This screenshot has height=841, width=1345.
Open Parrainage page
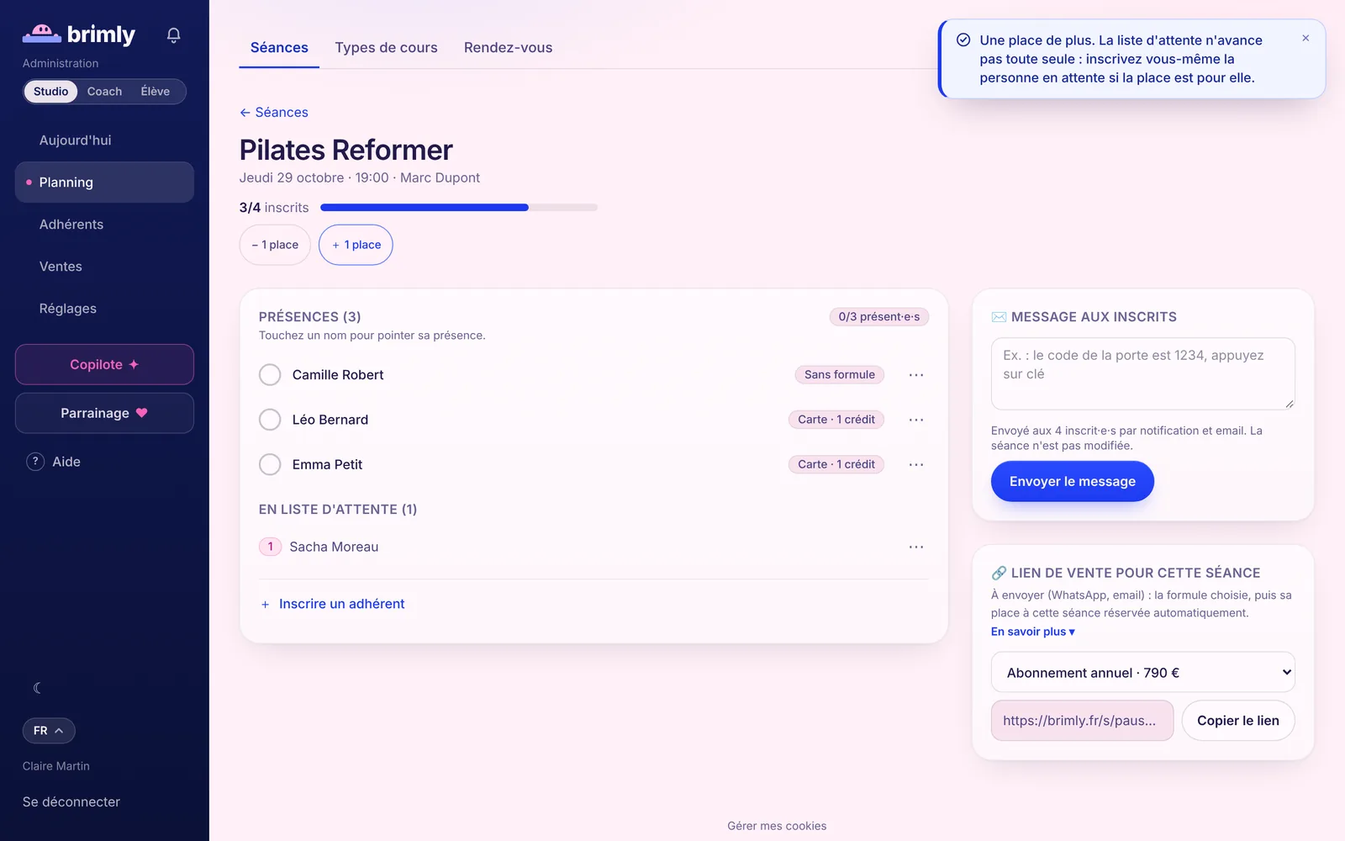[104, 414]
